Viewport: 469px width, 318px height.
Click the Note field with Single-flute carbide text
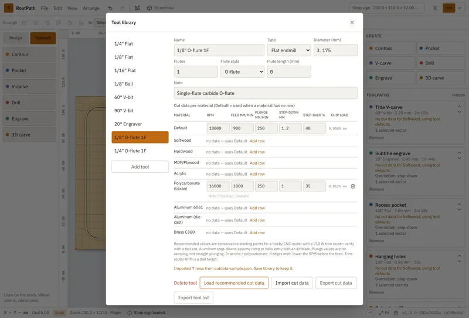click(x=266, y=93)
